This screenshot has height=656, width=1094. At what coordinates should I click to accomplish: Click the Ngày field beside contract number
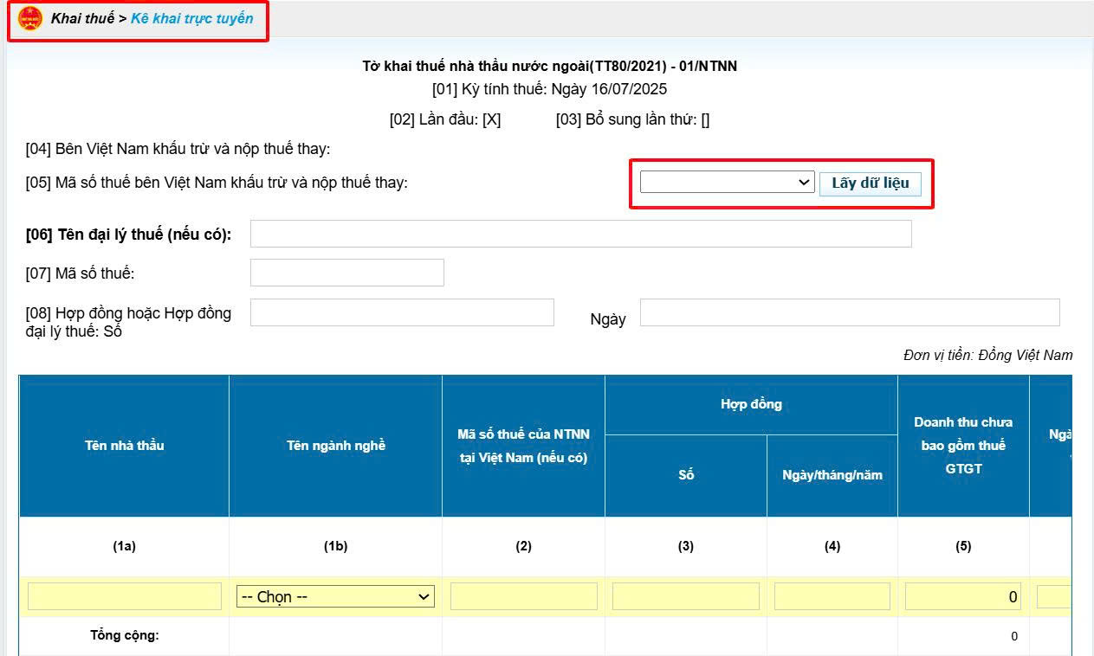coord(849,312)
